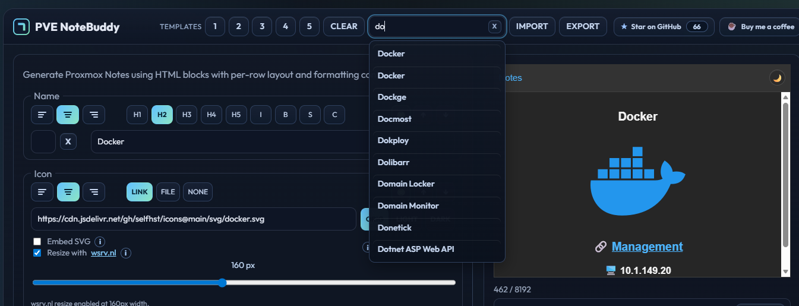Load template 2

pos(238,27)
